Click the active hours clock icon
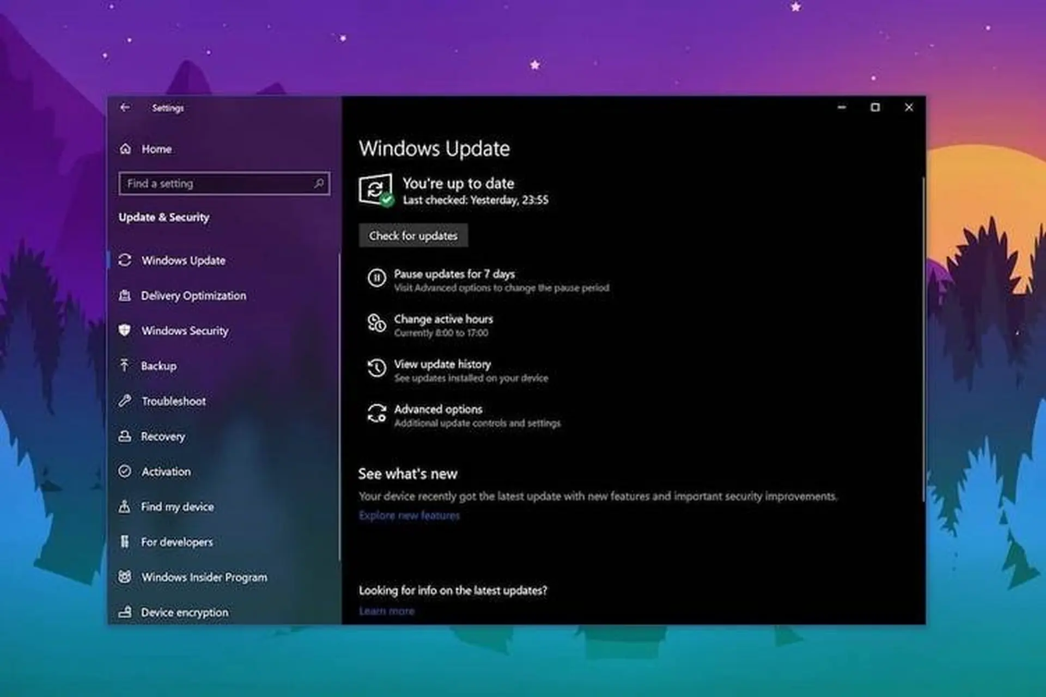 (x=376, y=323)
